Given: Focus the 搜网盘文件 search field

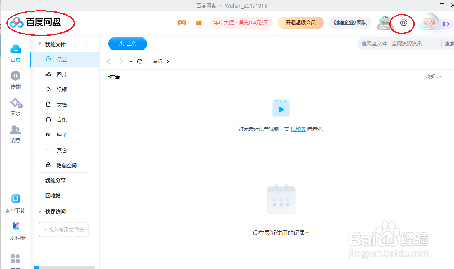Looking at the screenshot, I should [x=399, y=44].
